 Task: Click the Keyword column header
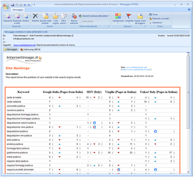point(23,92)
